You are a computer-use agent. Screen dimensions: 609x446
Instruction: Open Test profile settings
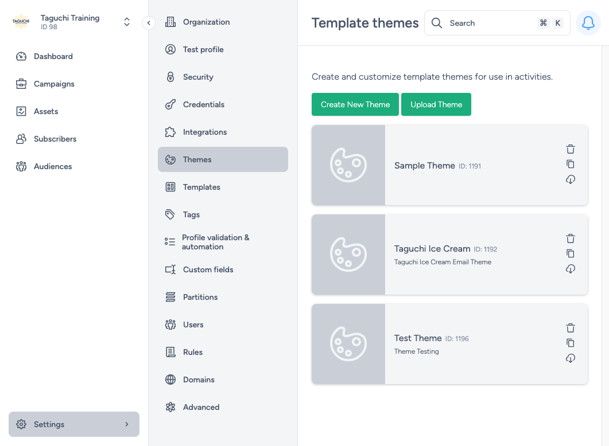pos(223,50)
